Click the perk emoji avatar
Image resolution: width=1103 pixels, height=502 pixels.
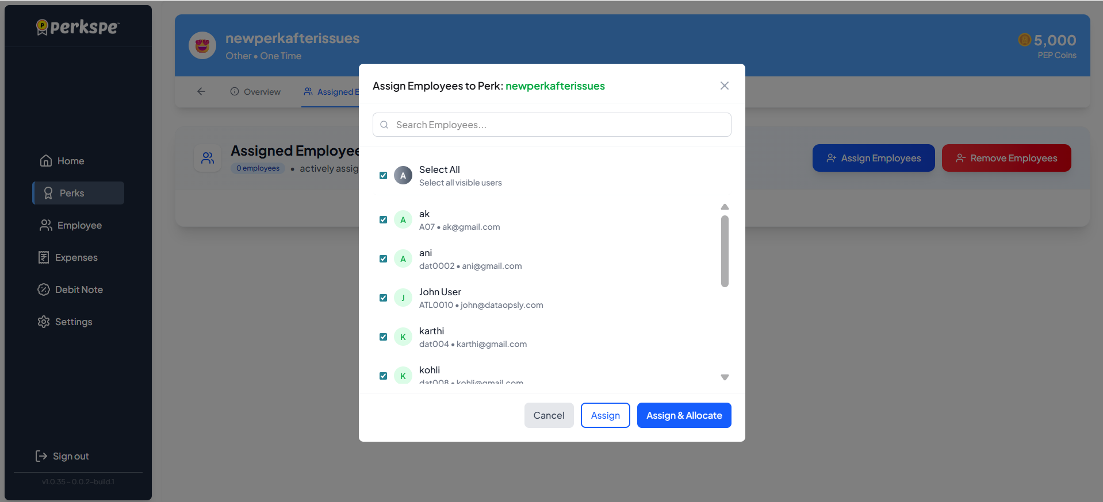click(202, 46)
